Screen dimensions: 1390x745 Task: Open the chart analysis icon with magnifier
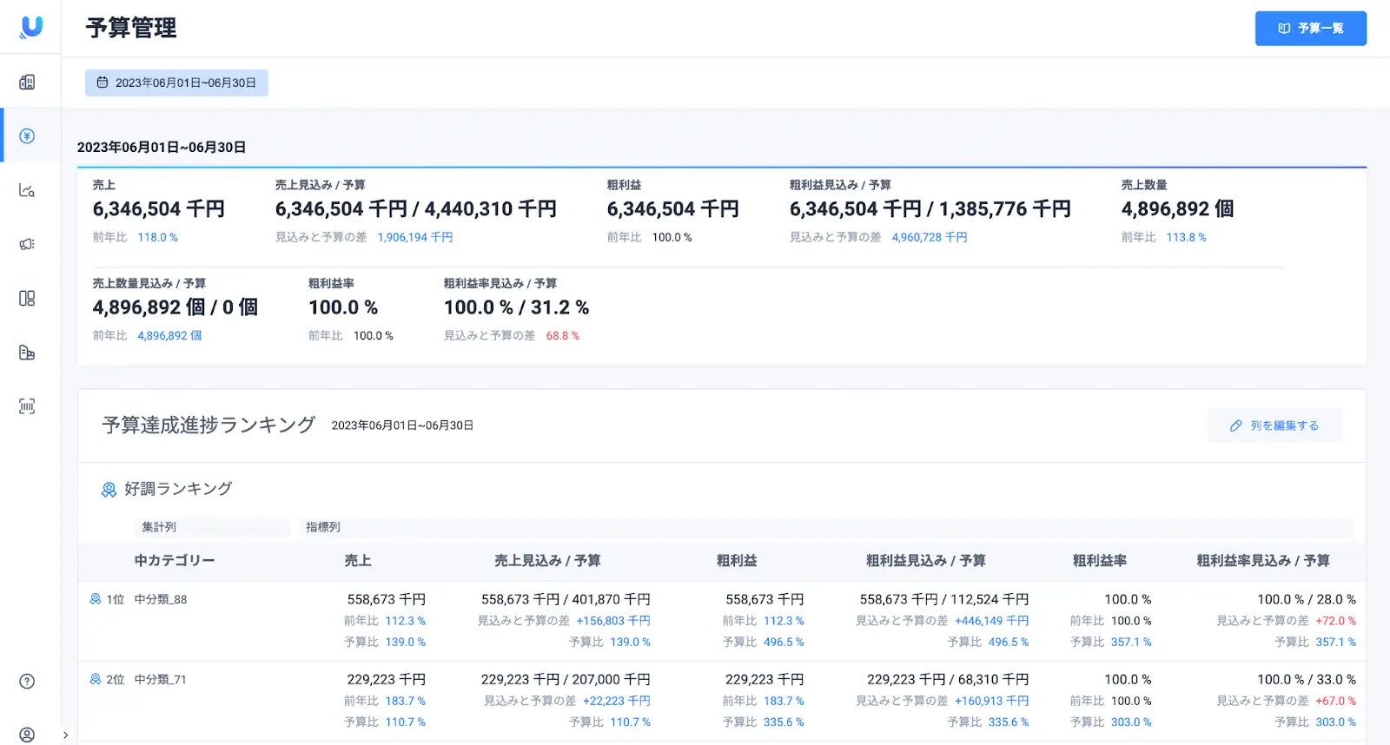[x=27, y=190]
